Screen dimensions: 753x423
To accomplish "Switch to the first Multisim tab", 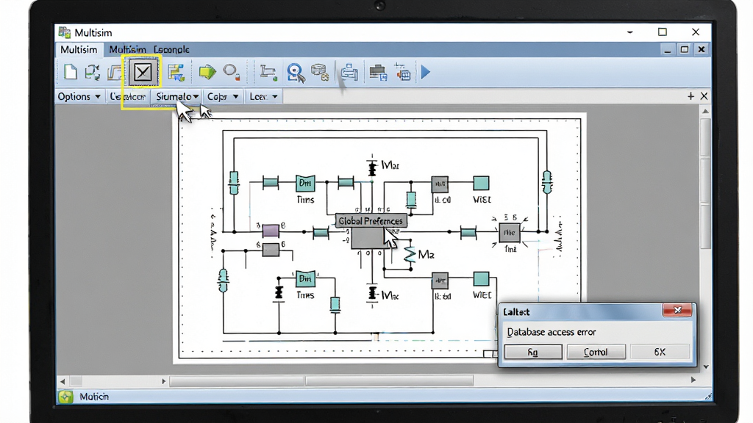I will [x=79, y=49].
